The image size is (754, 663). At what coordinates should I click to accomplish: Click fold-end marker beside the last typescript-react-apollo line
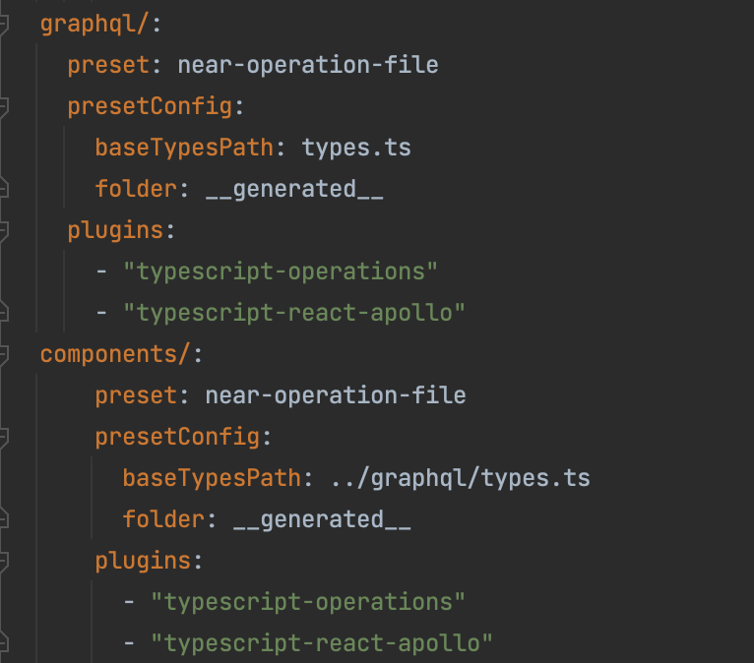(3, 643)
